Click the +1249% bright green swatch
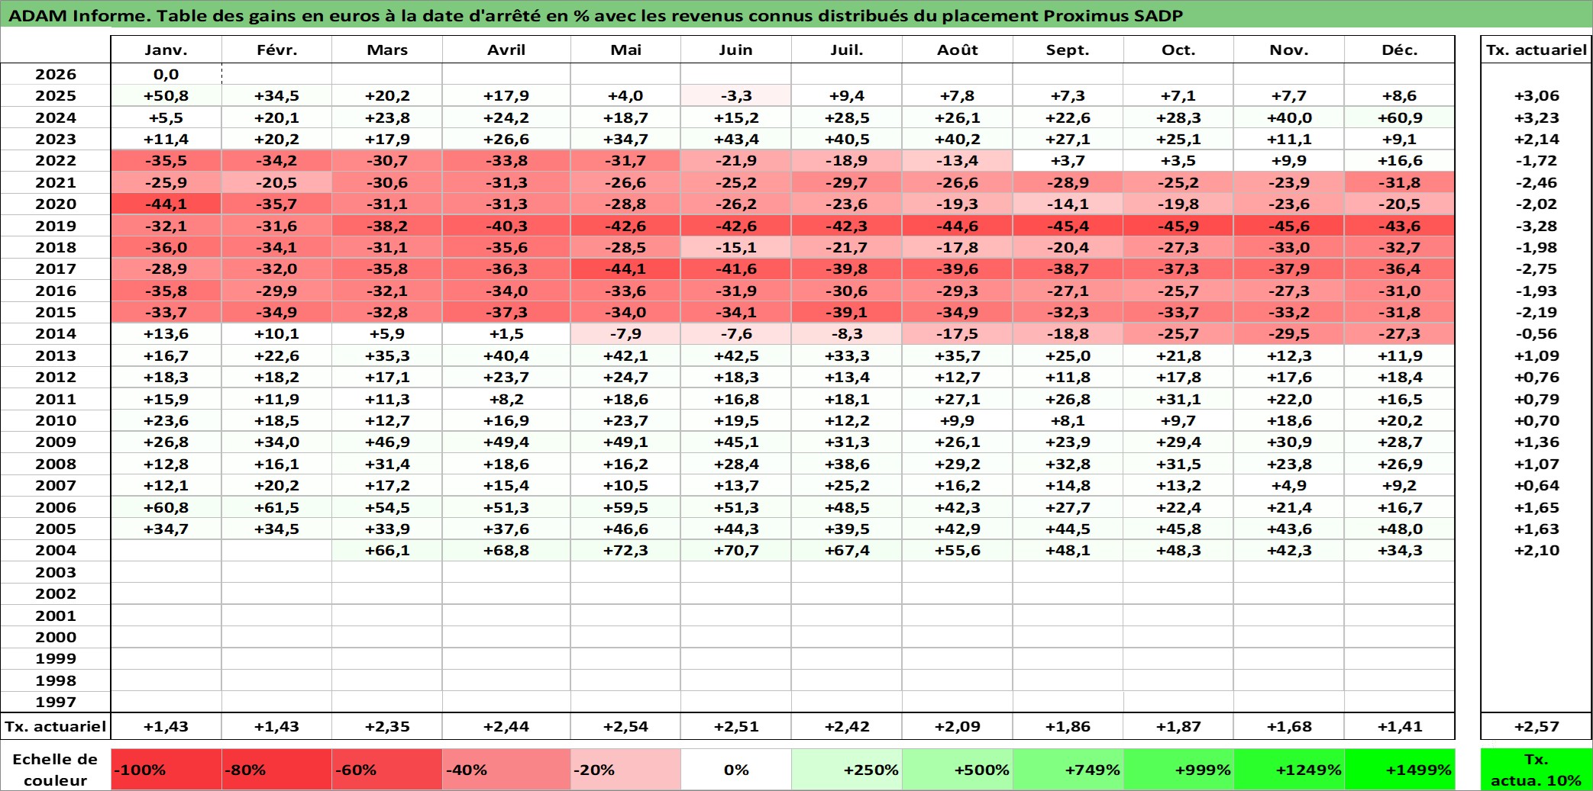The height and width of the screenshot is (791, 1593). (x=1289, y=770)
